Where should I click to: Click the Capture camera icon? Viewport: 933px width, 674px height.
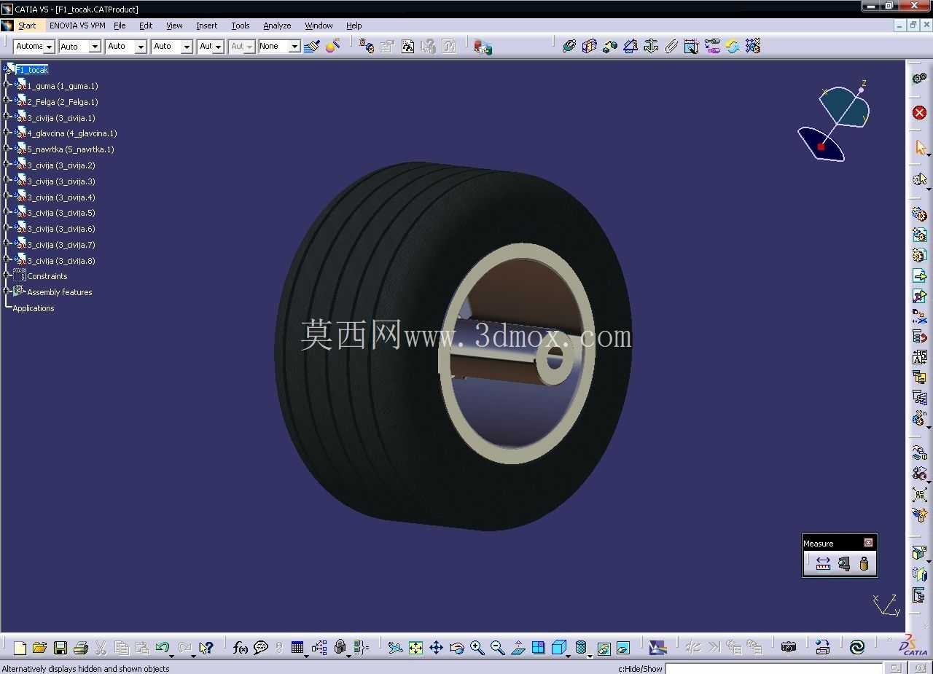click(788, 647)
